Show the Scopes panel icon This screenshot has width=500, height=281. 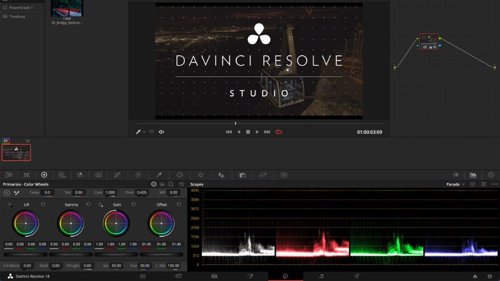click(x=473, y=175)
